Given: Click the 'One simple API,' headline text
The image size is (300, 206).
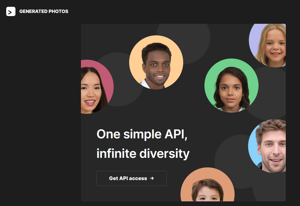Looking at the screenshot, I should (x=142, y=134).
